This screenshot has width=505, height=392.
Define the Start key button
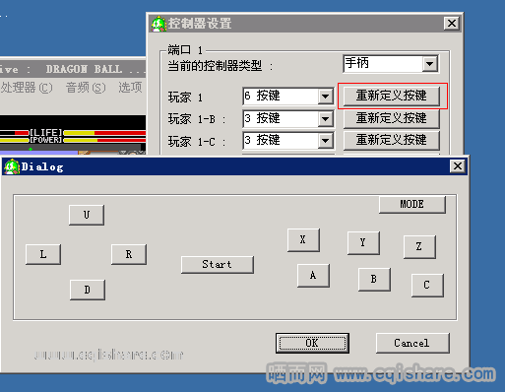click(218, 265)
